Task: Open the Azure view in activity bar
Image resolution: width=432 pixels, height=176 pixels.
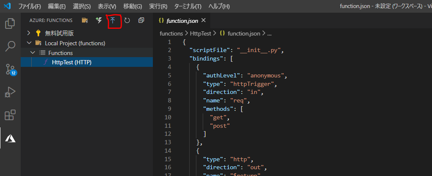Action: tap(10, 138)
